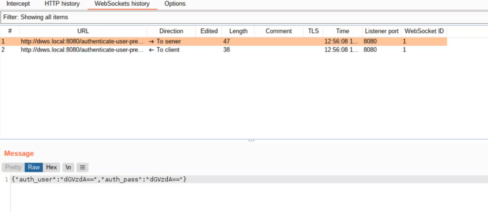Sort by the # column header

click(10, 31)
